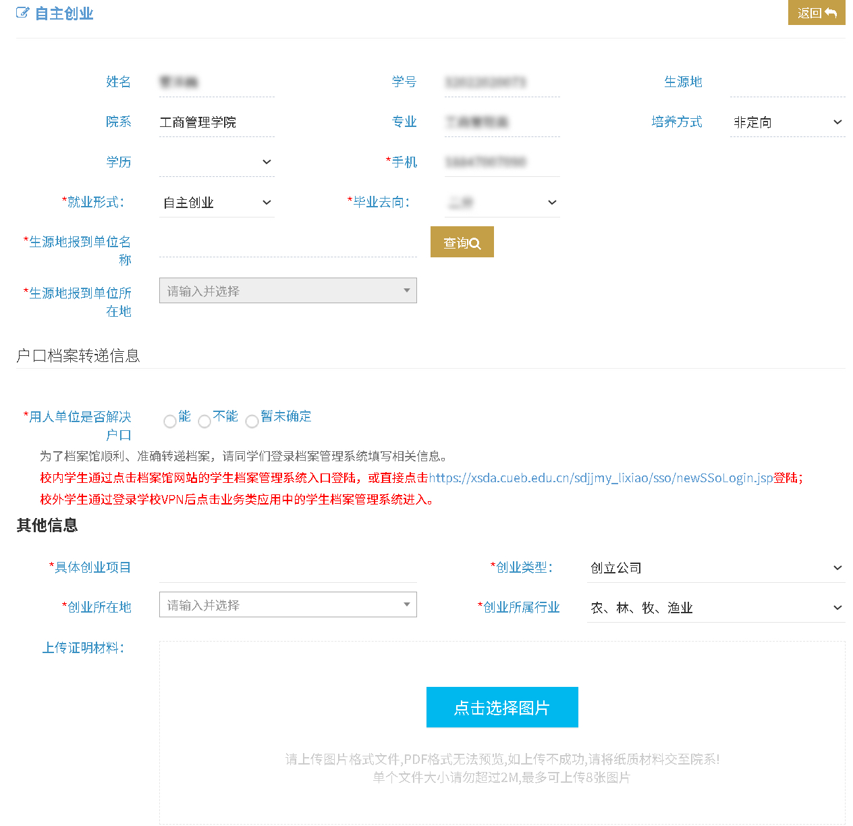
Task: Click the 查询 search button
Action: point(462,242)
